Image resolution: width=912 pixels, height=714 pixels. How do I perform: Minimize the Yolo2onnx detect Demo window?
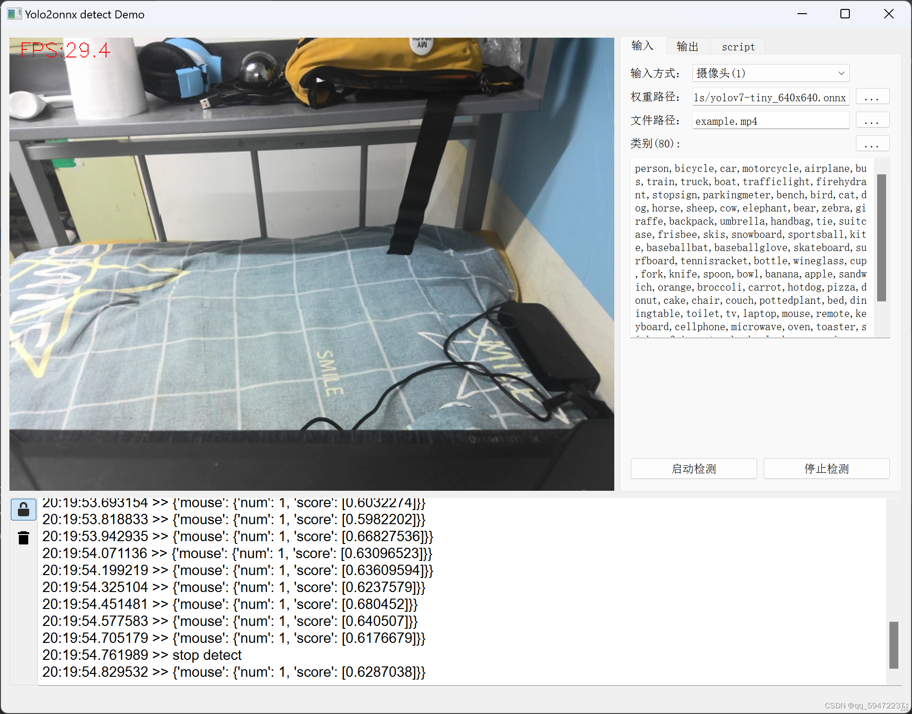coord(802,14)
